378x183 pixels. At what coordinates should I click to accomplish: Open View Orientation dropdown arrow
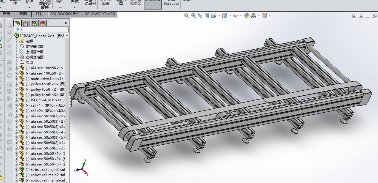click(219, 16)
